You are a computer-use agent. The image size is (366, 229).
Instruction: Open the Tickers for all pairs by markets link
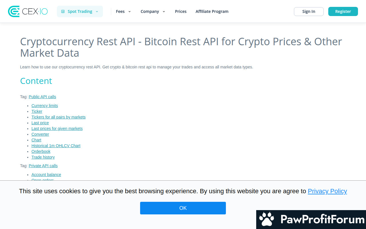tap(59, 117)
